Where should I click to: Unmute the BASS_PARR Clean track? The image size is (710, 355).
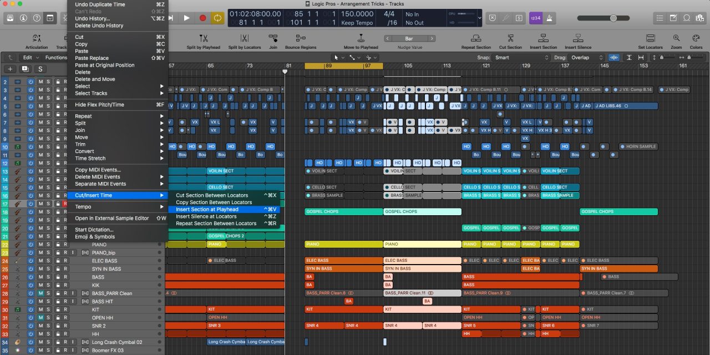click(40, 293)
